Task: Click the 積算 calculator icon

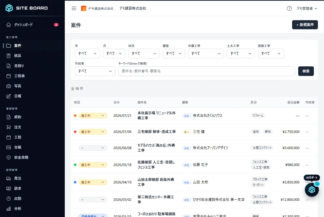Action: tap(9, 56)
